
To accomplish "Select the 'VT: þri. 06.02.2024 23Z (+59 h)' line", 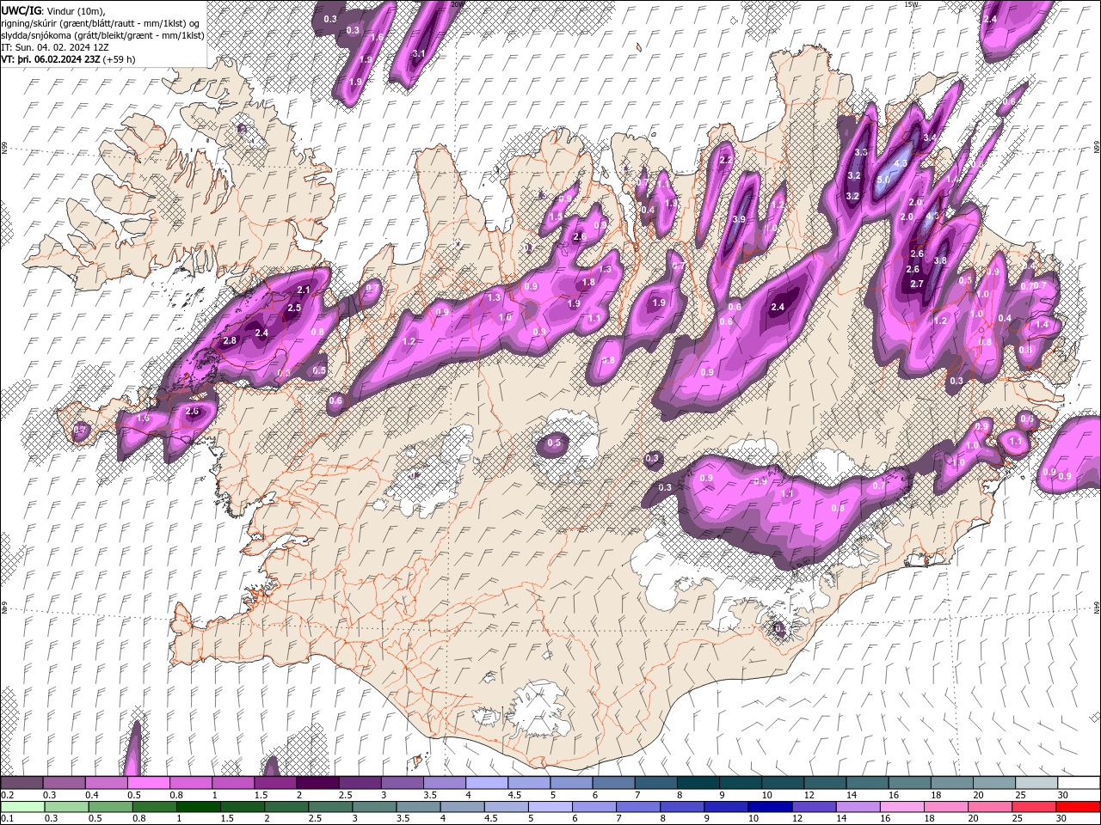I will [68, 59].
